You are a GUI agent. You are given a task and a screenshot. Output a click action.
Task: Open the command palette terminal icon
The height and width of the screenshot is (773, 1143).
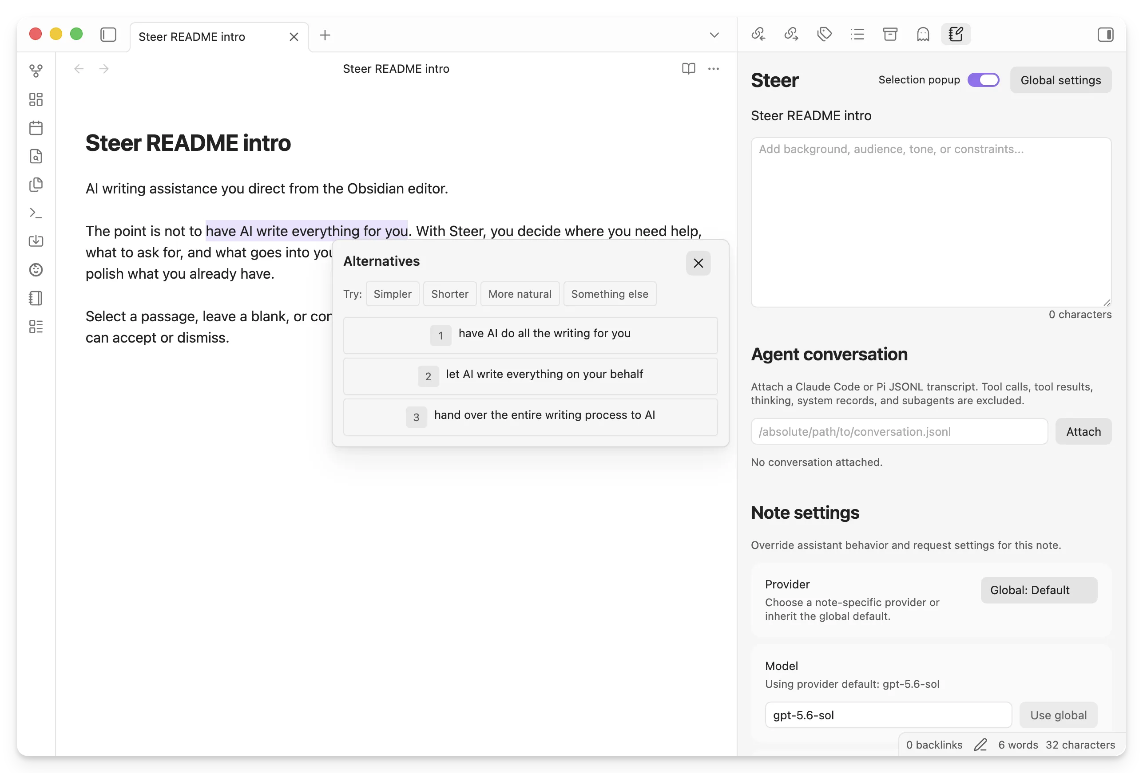pos(36,213)
